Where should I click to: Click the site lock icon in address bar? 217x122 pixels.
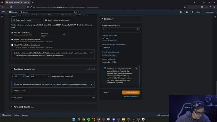click(31, 7)
